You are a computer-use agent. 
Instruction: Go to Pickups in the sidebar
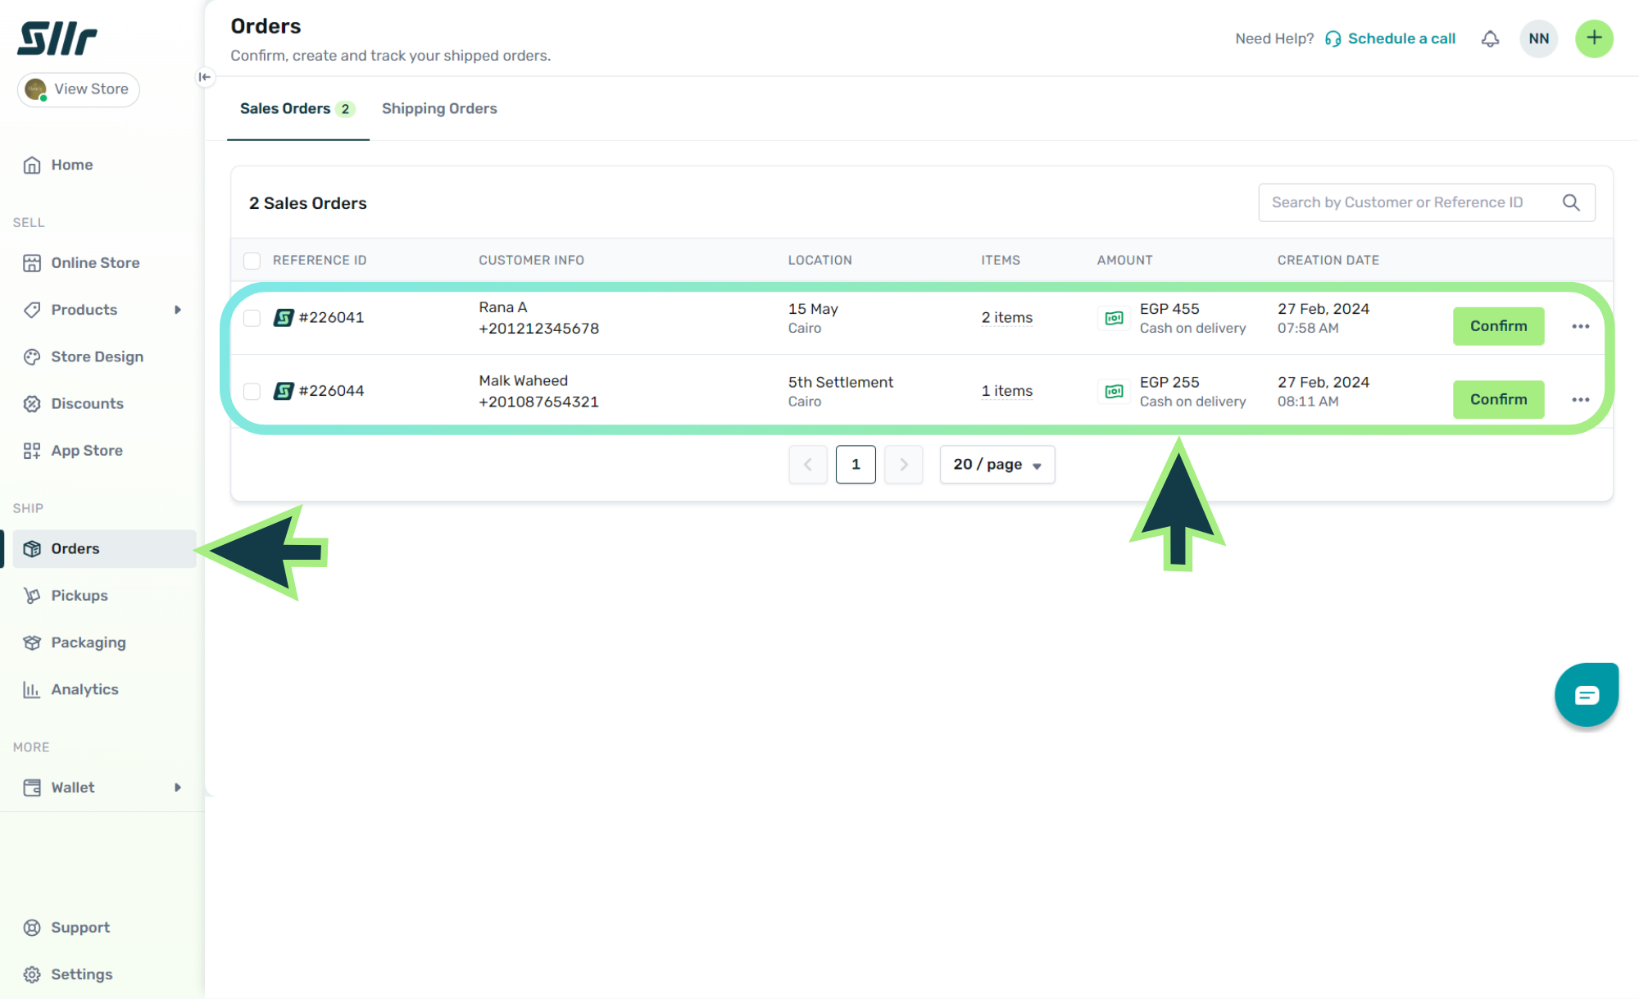79,596
